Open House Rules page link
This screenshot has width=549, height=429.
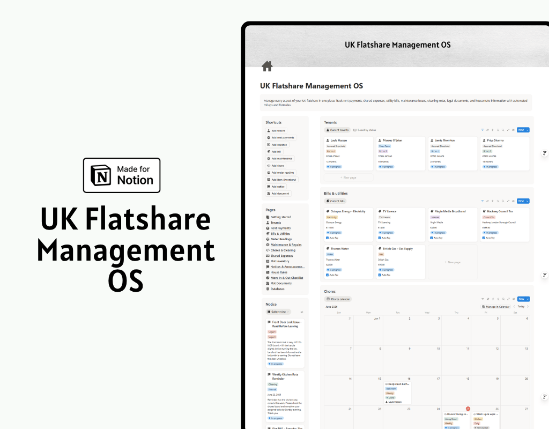coord(277,272)
